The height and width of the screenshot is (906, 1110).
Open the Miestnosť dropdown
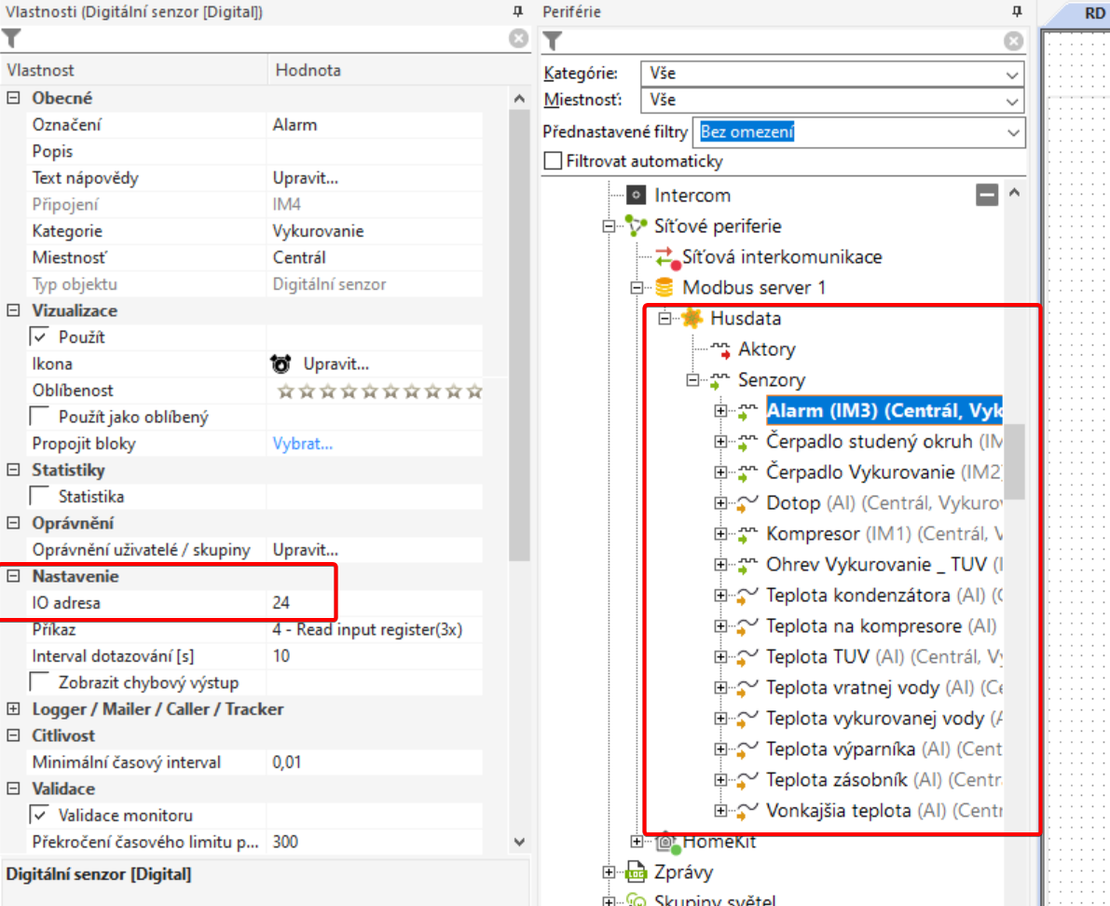click(1012, 102)
